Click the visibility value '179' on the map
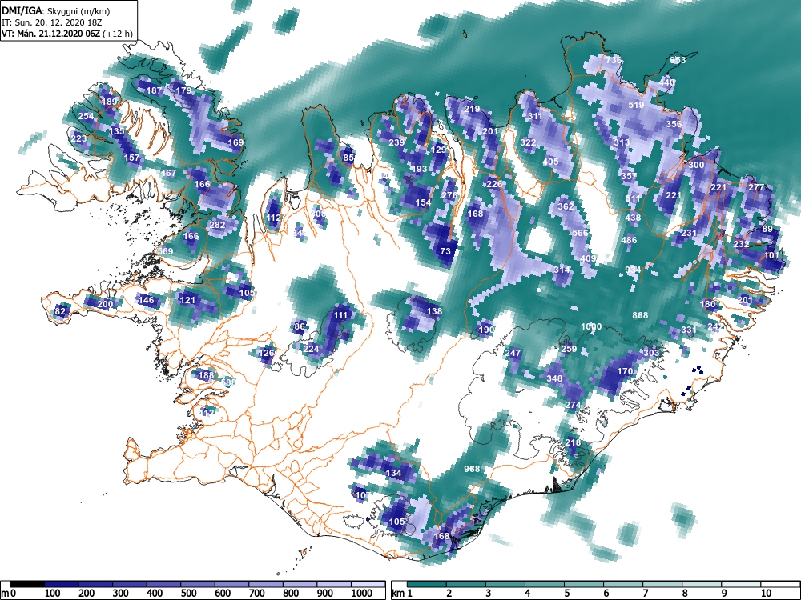The width and height of the screenshot is (801, 600). pyautogui.click(x=183, y=90)
